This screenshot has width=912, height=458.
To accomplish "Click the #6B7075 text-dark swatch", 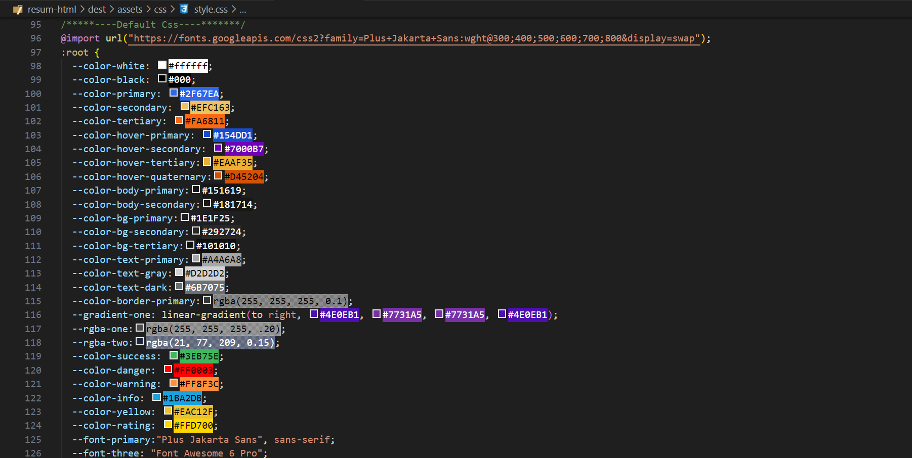I will pos(179,286).
